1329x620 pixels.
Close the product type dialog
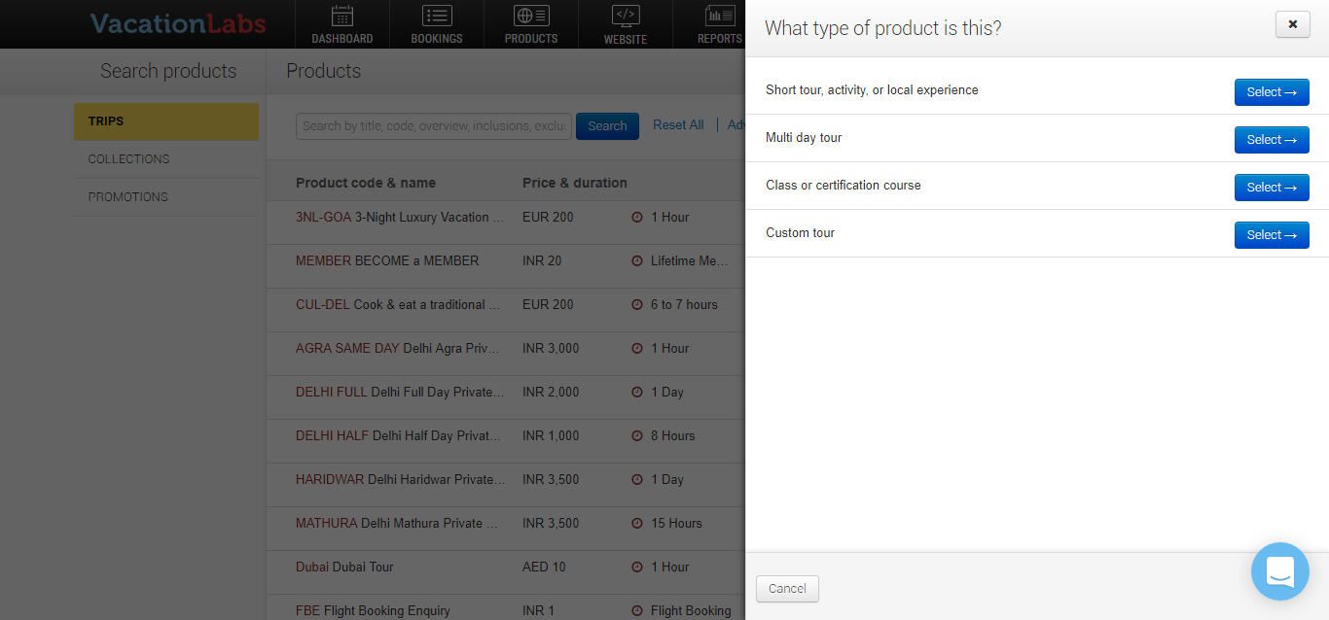pyautogui.click(x=1292, y=25)
